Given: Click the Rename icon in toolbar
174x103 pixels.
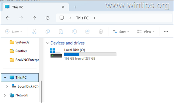Looking at the screenshot, I should pyautogui.click(x=74, y=32).
